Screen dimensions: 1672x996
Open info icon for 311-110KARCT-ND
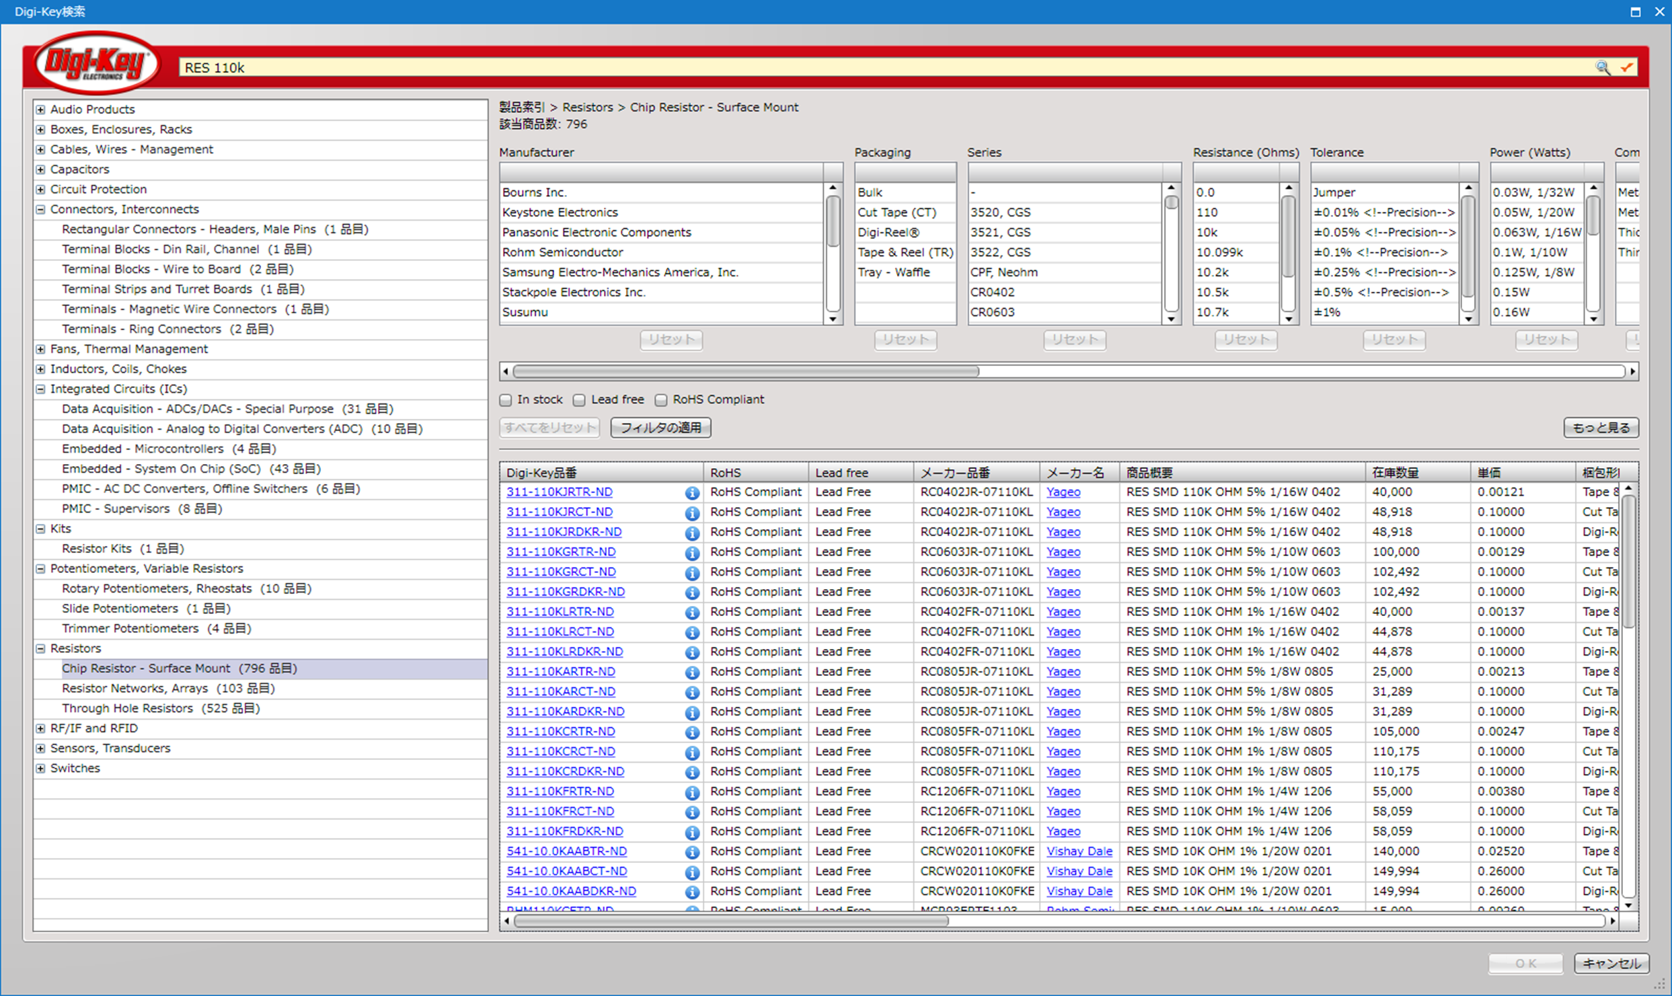click(691, 693)
